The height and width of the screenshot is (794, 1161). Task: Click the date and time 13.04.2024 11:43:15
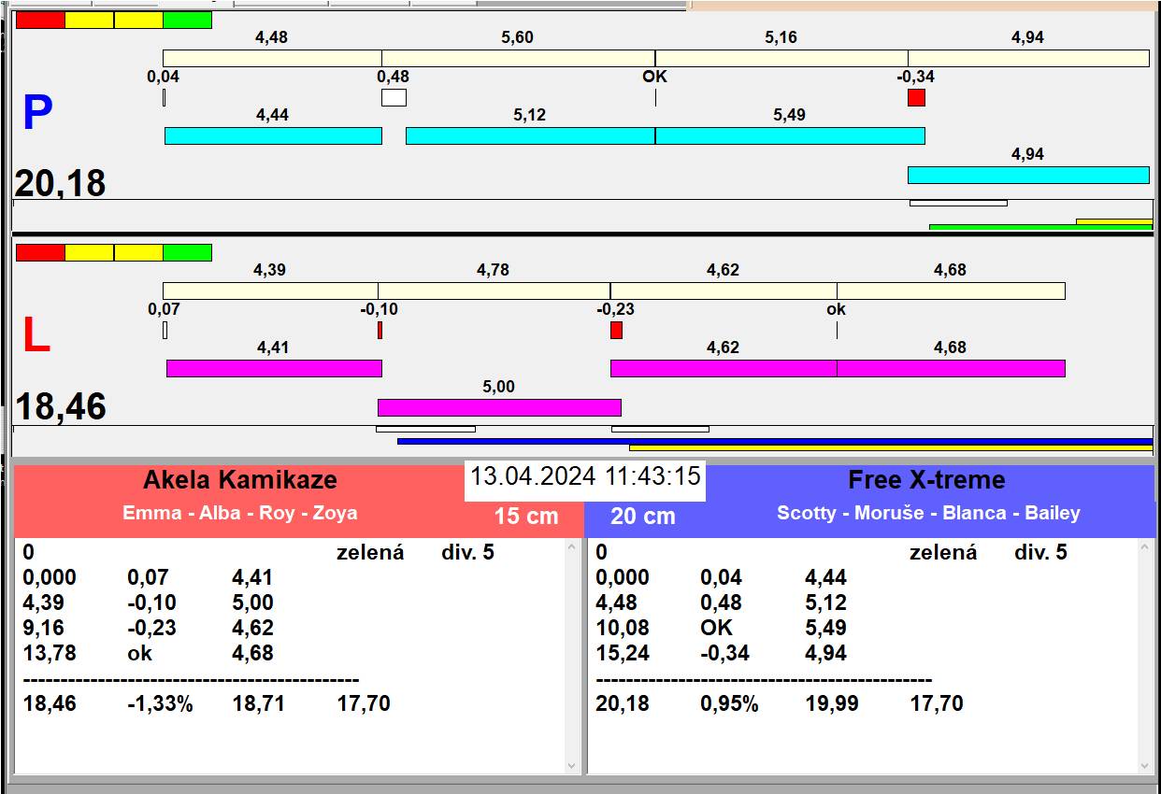coord(585,475)
